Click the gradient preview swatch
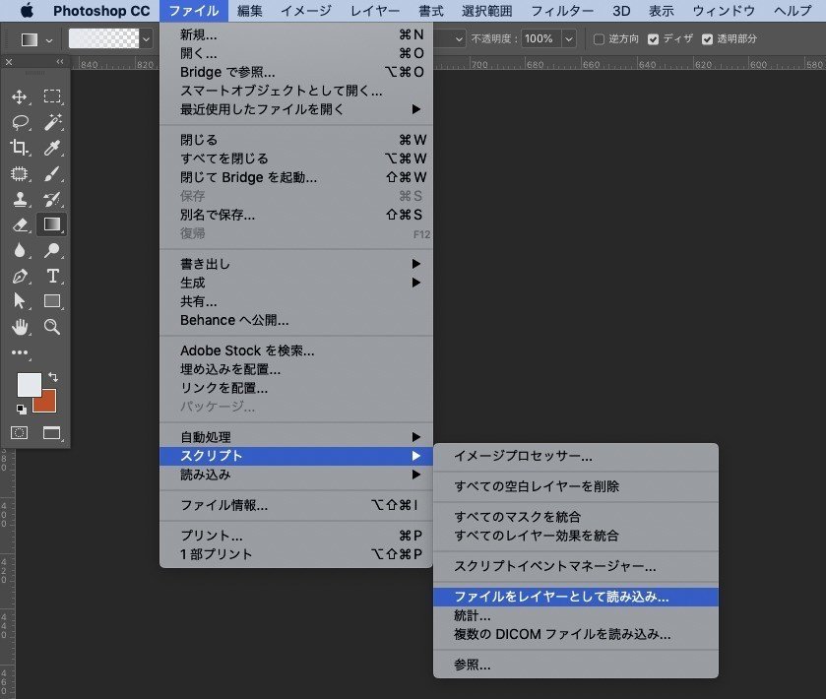This screenshot has width=826, height=699. tap(103, 39)
